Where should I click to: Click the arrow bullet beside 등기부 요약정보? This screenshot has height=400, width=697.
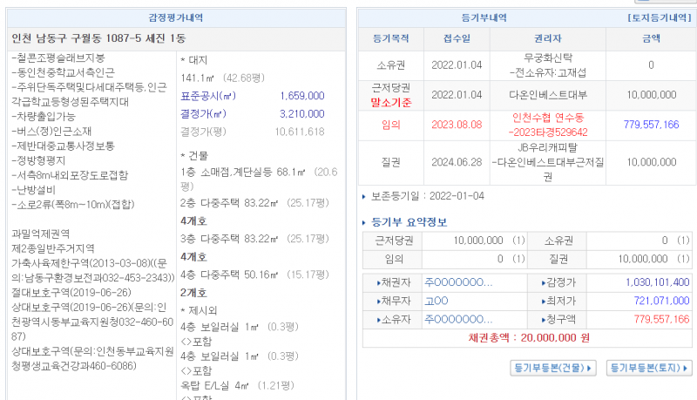point(366,221)
